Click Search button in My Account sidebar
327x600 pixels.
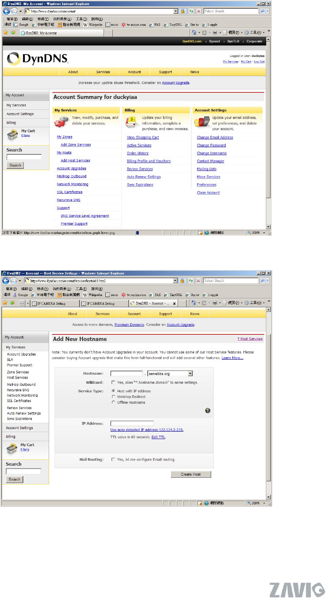click(x=15, y=165)
